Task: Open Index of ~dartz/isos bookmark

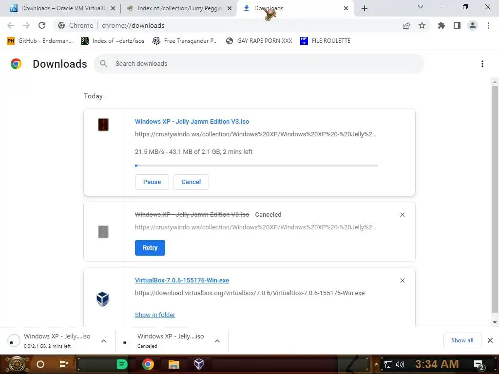Action: (113, 41)
